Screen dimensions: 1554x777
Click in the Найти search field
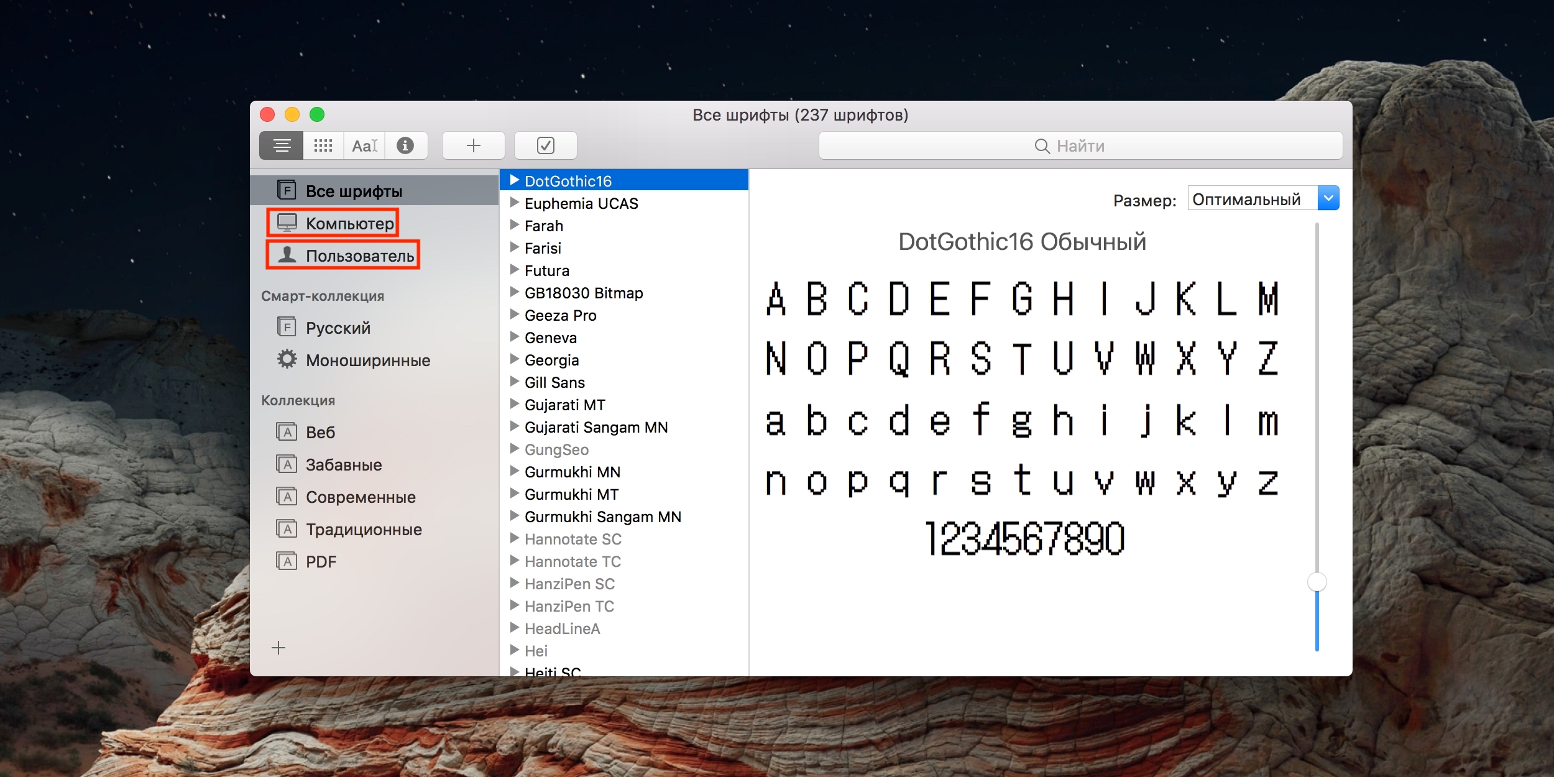pos(1080,146)
